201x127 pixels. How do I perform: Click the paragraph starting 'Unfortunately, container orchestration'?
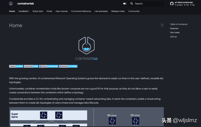click(83, 90)
